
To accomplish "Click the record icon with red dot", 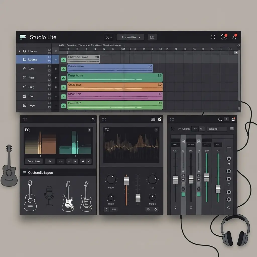I will pos(224,37).
